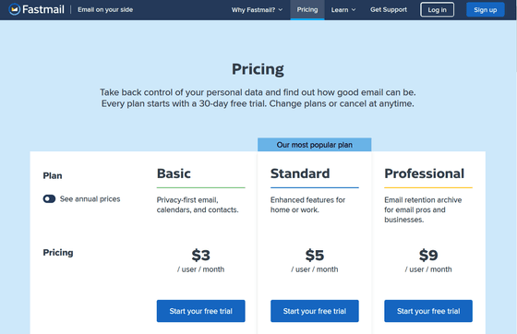The height and width of the screenshot is (334, 517).
Task: Select the Basic plan heading
Action: [174, 173]
